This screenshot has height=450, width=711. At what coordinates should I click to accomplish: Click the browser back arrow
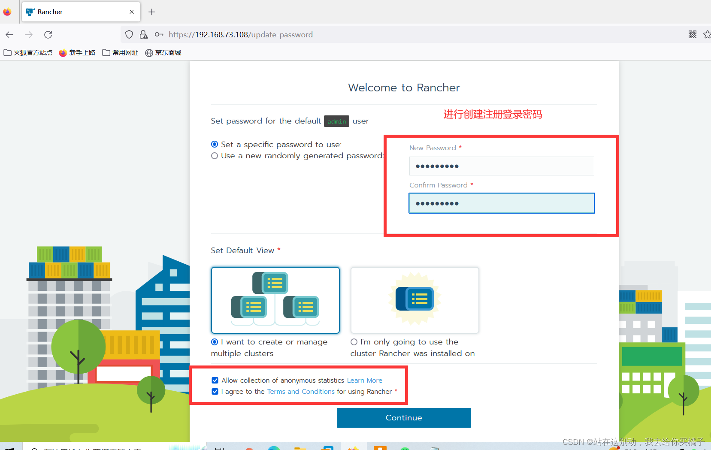coord(9,35)
